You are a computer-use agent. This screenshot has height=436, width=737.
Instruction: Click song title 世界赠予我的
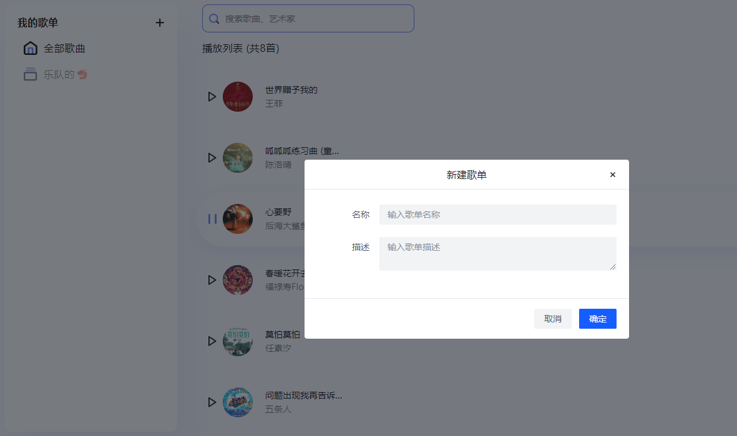[291, 90]
